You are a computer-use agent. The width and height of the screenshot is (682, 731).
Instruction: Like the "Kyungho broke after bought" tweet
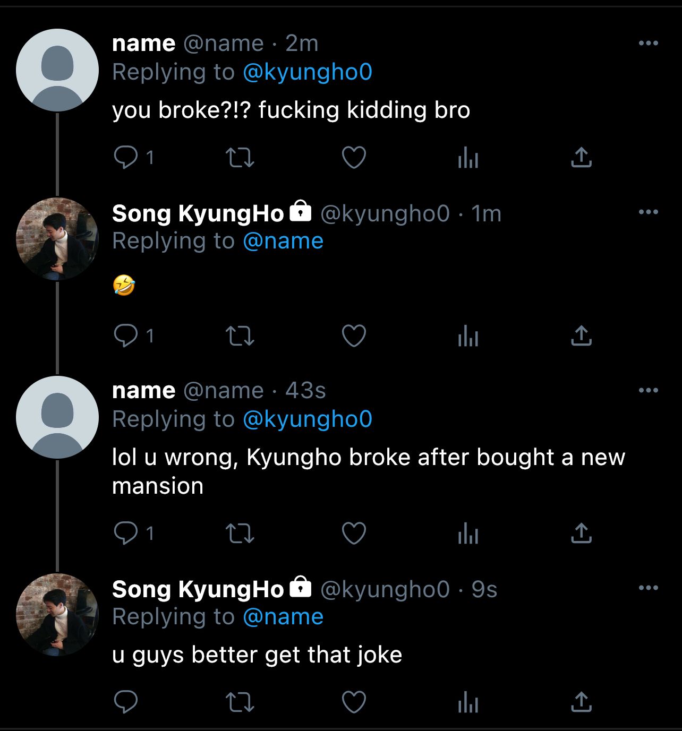(x=354, y=533)
